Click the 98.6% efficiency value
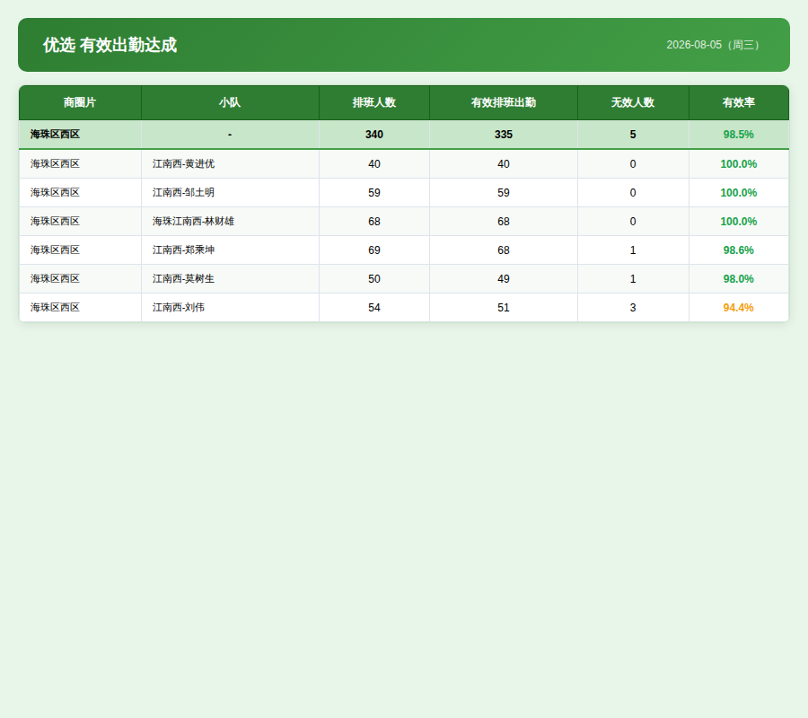The height and width of the screenshot is (718, 808). click(739, 250)
